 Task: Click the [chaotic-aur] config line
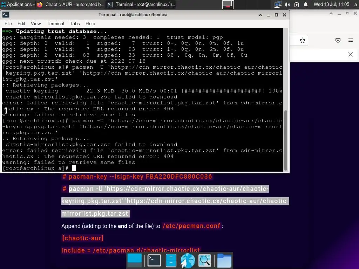83,238
